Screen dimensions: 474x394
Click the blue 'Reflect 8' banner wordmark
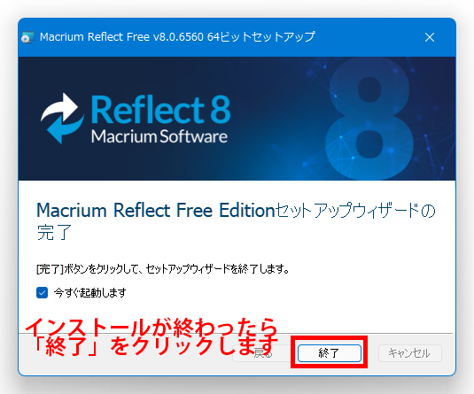(160, 110)
